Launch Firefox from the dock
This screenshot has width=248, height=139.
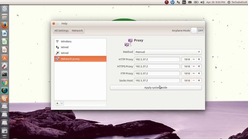pyautogui.click(x=4, y=25)
